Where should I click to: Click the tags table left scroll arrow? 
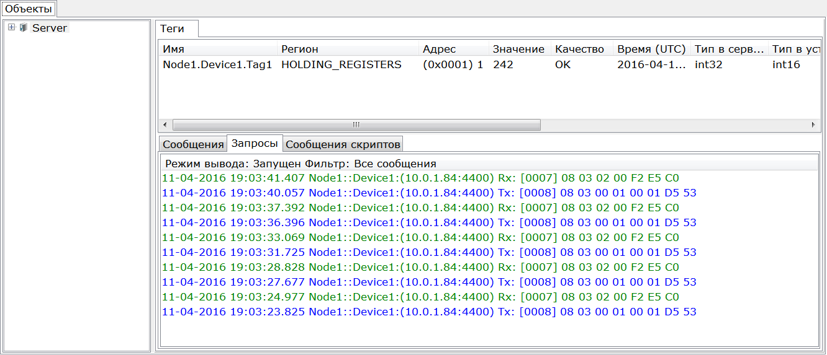coord(165,125)
